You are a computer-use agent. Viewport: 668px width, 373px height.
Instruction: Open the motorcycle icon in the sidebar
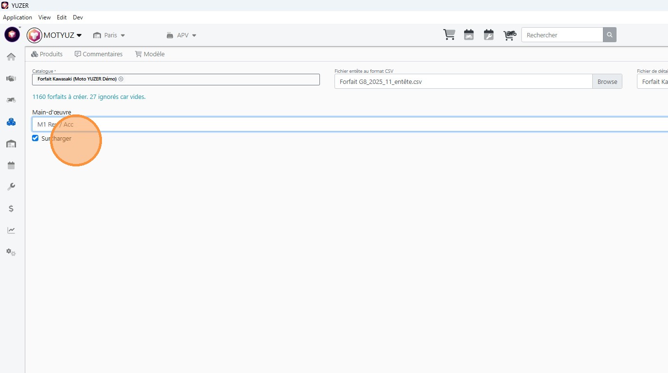11,100
